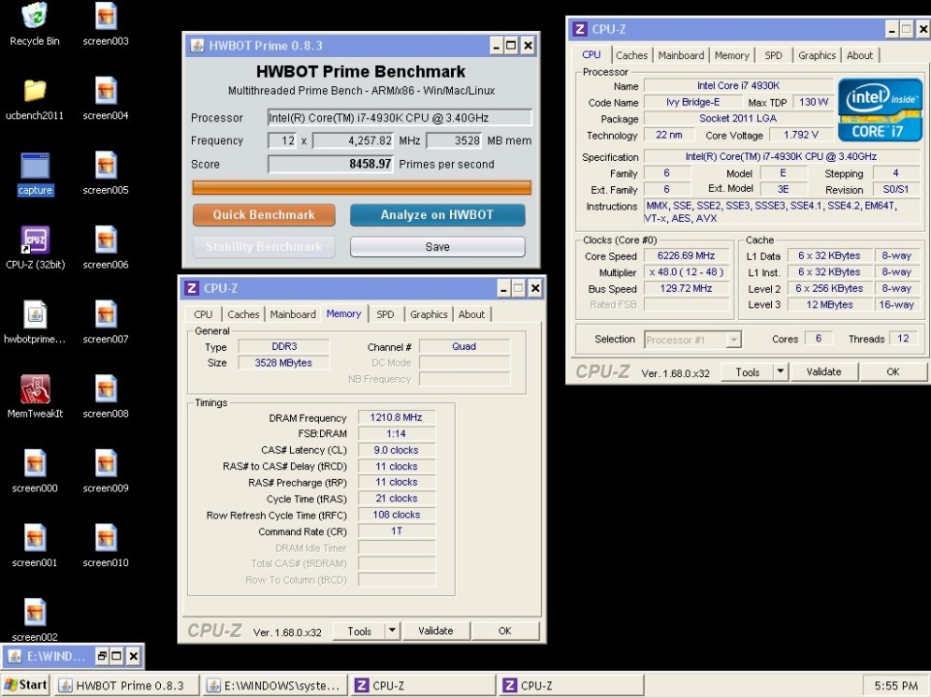Viewport: 931px width, 698px height.
Task: Click the Z icon in the CPU tab CPU-Z title bar
Action: tap(580, 29)
